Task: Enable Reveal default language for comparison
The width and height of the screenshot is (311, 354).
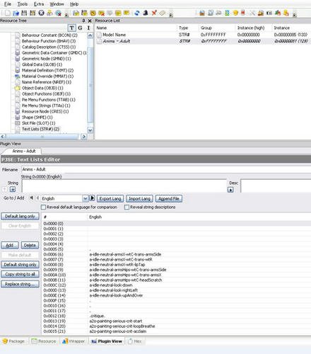Action: (x=43, y=207)
